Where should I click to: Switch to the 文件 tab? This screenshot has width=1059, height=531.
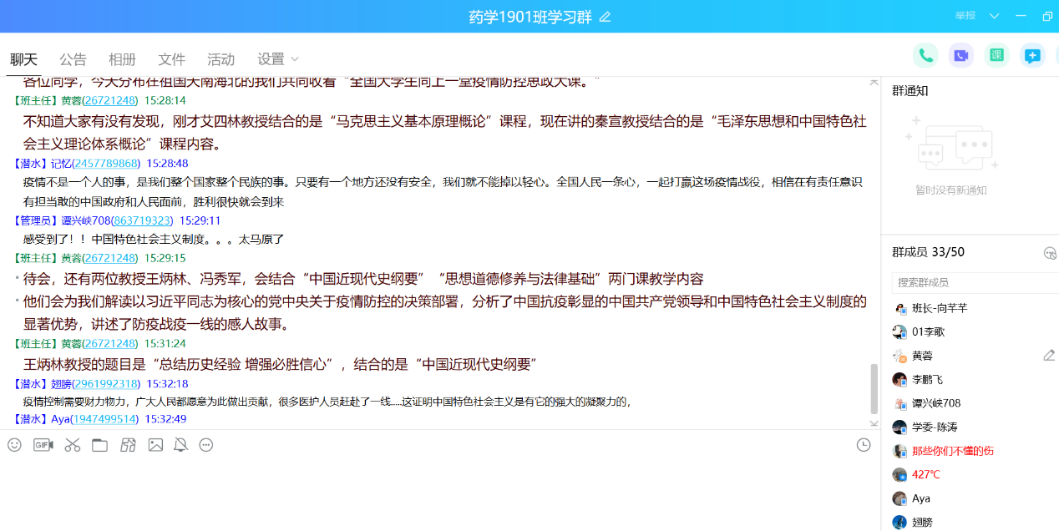tap(171, 59)
